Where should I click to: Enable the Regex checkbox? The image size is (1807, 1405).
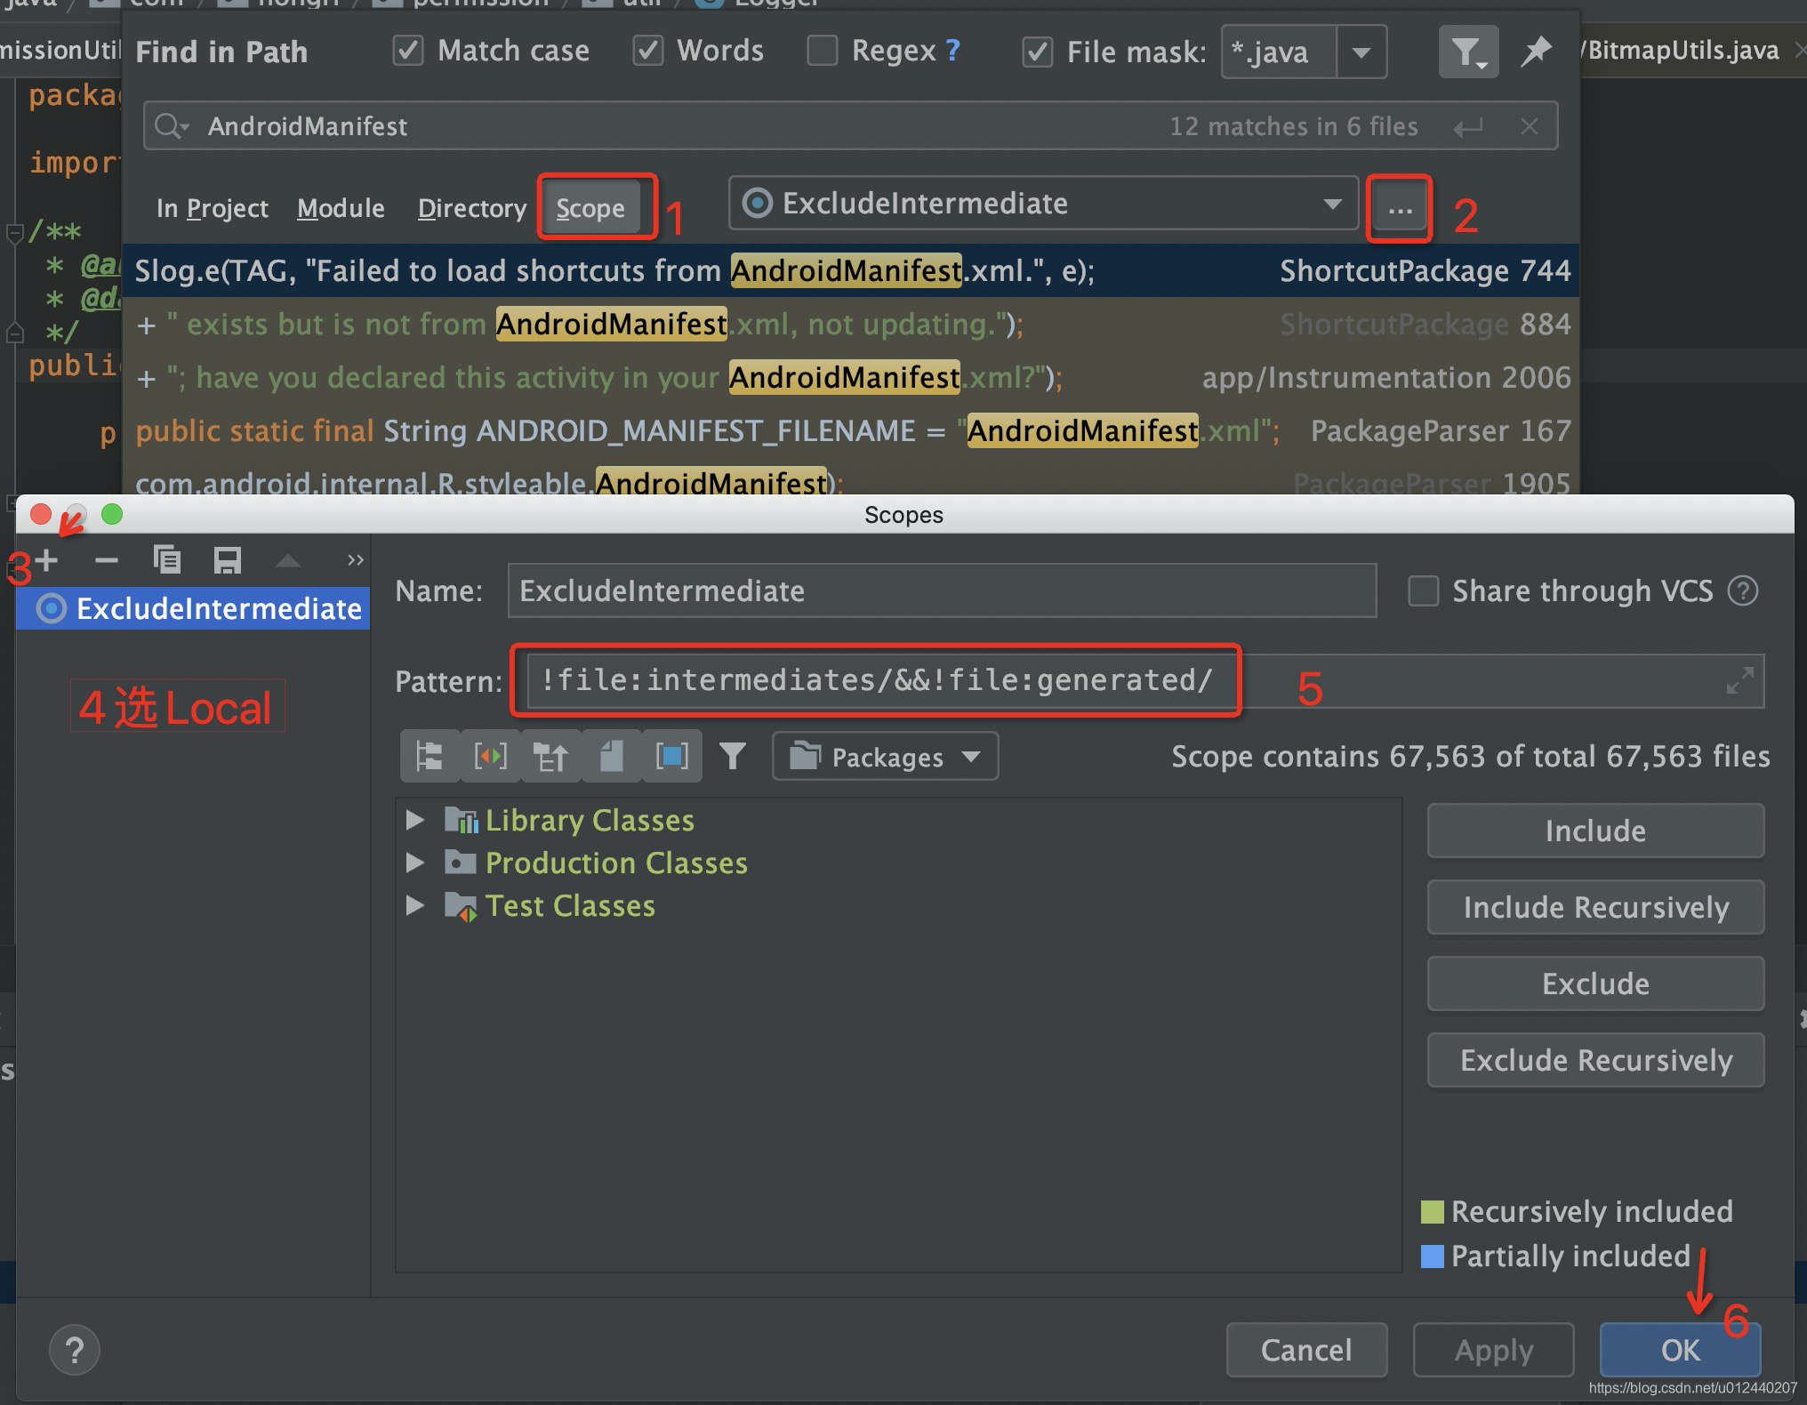[823, 51]
